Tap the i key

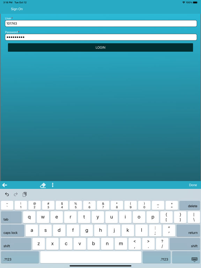pos(125,217)
